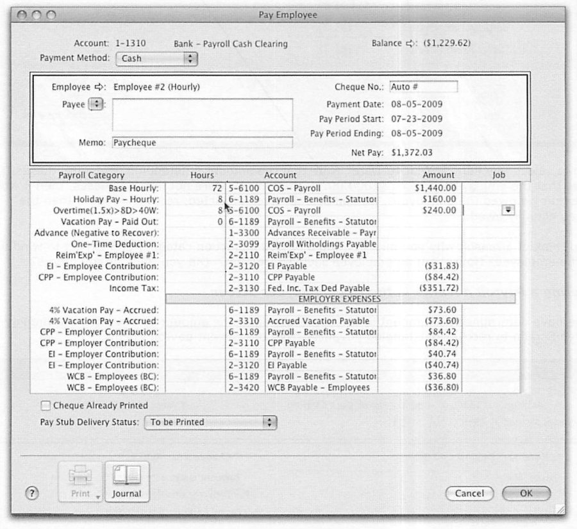The height and width of the screenshot is (529, 577).
Task: Click the ($31.83) EI employee contribution amount
Action: 442,266
